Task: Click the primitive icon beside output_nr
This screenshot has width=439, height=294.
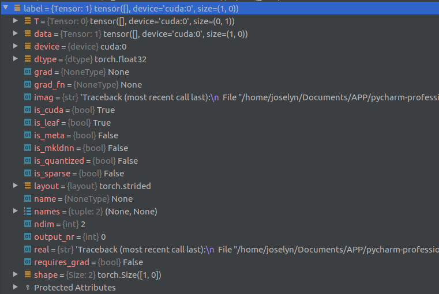Action: click(x=28, y=237)
